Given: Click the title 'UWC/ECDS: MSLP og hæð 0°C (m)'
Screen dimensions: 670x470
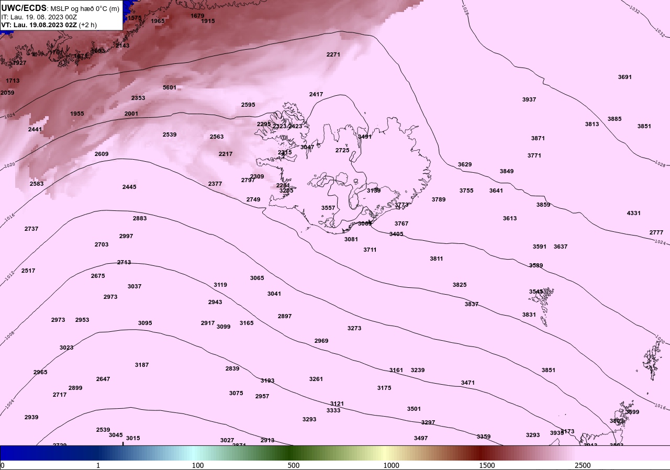Looking at the screenshot, I should 60,8.
